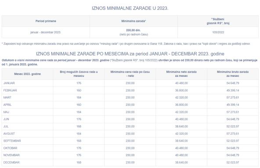Click net wage 42.320,00 in MAJ row
This screenshot has width=260, height=168.
181,112
